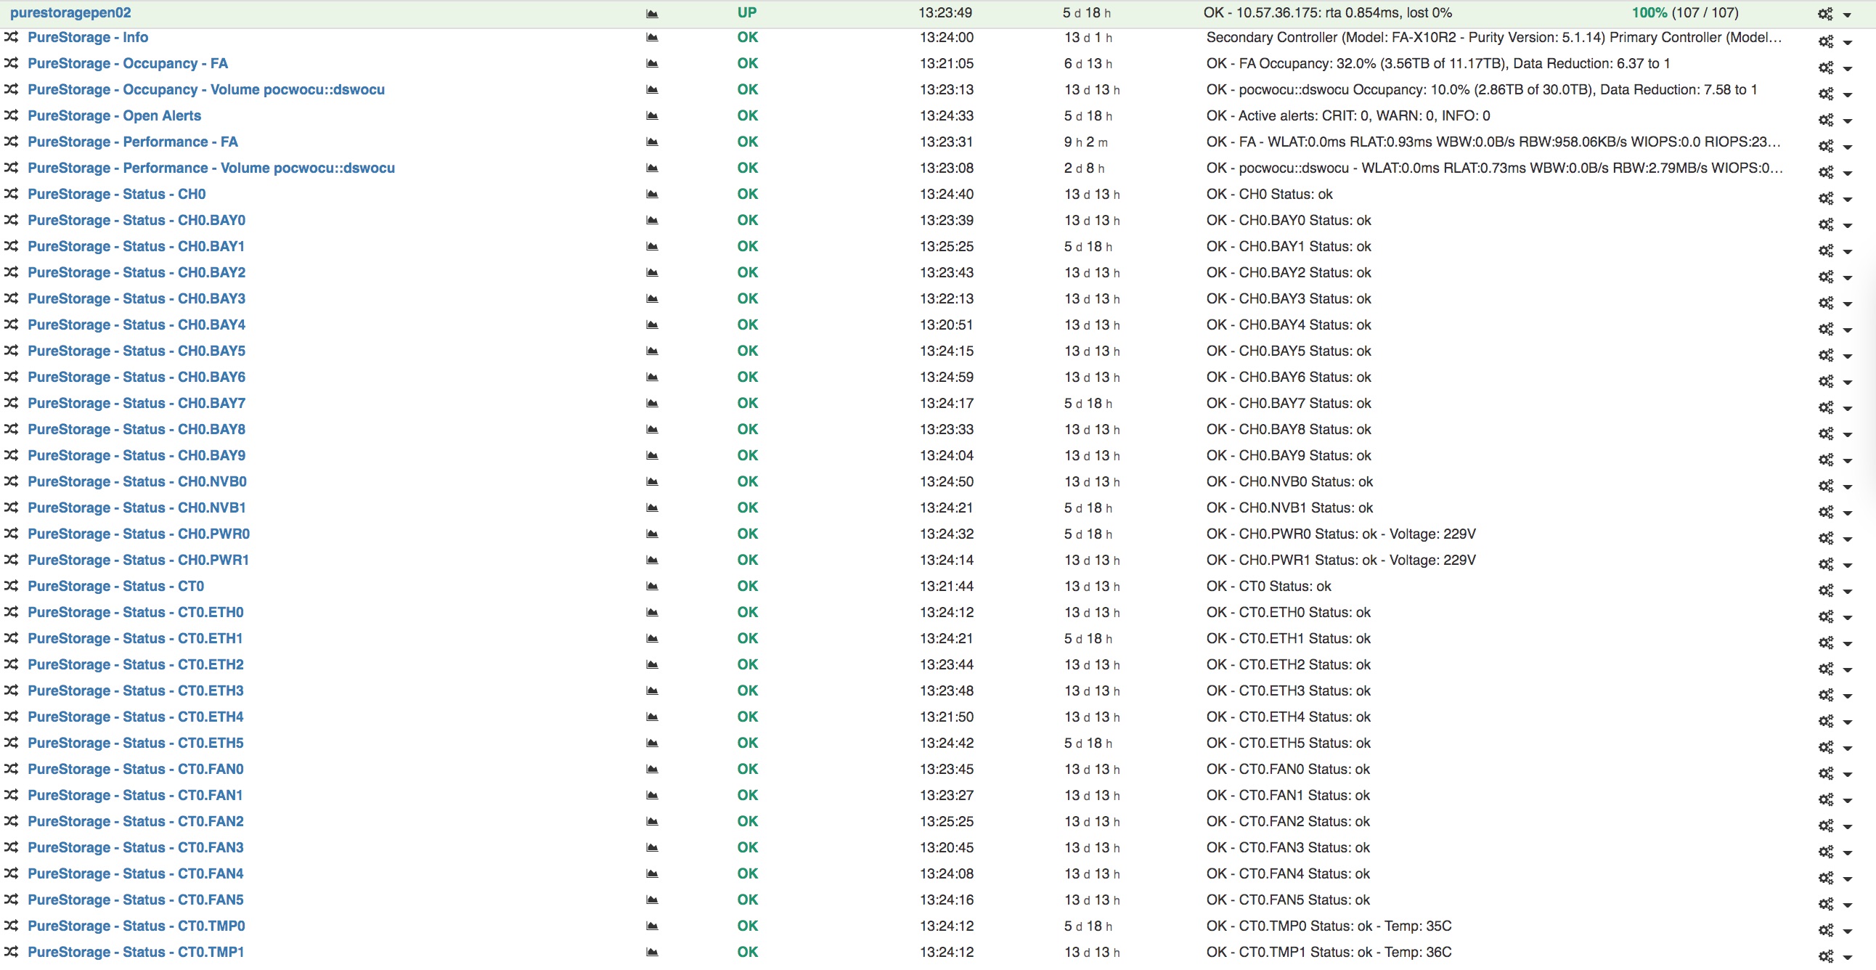1876x970 pixels.
Task: Open PureStorage - Status - CT0.ETH1 link
Action: (x=136, y=639)
